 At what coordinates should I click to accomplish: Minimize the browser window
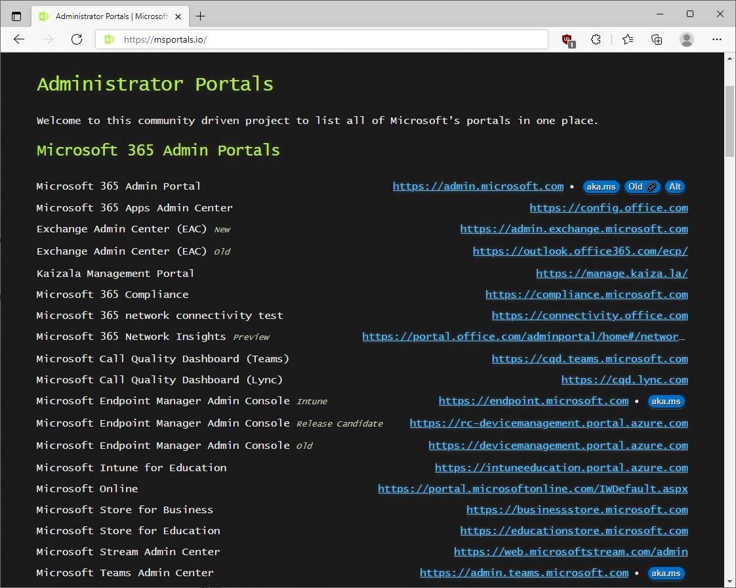[x=659, y=14]
